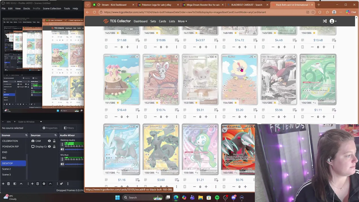This screenshot has height=202, width=359.
Task: Toggle collected checkbox for Cinccino 153/086
Action: (x=185, y=117)
